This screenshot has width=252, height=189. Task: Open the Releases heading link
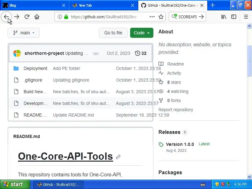coord(169,132)
